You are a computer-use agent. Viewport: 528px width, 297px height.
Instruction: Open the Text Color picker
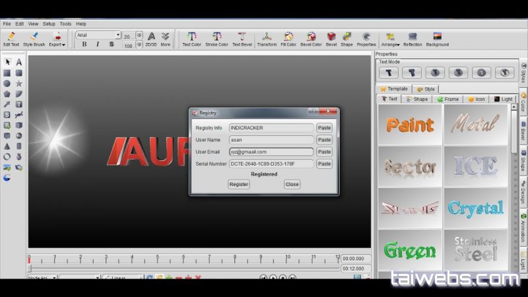pyautogui.click(x=191, y=37)
